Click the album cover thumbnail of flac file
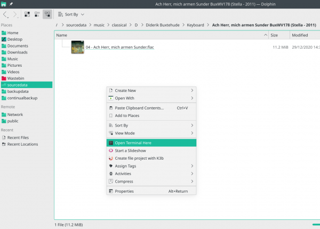320x229 pixels. point(77,47)
